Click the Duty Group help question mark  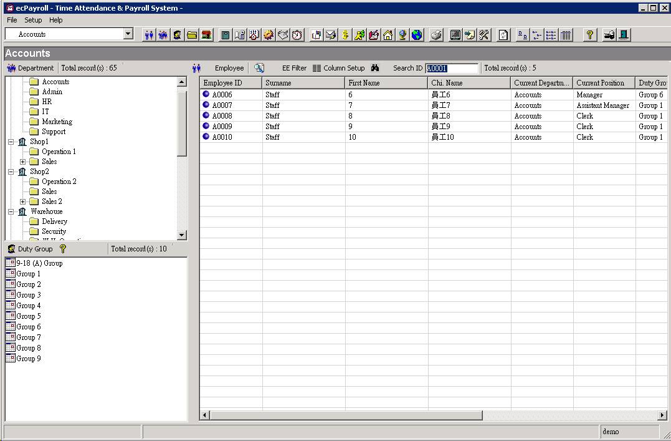tap(63, 249)
